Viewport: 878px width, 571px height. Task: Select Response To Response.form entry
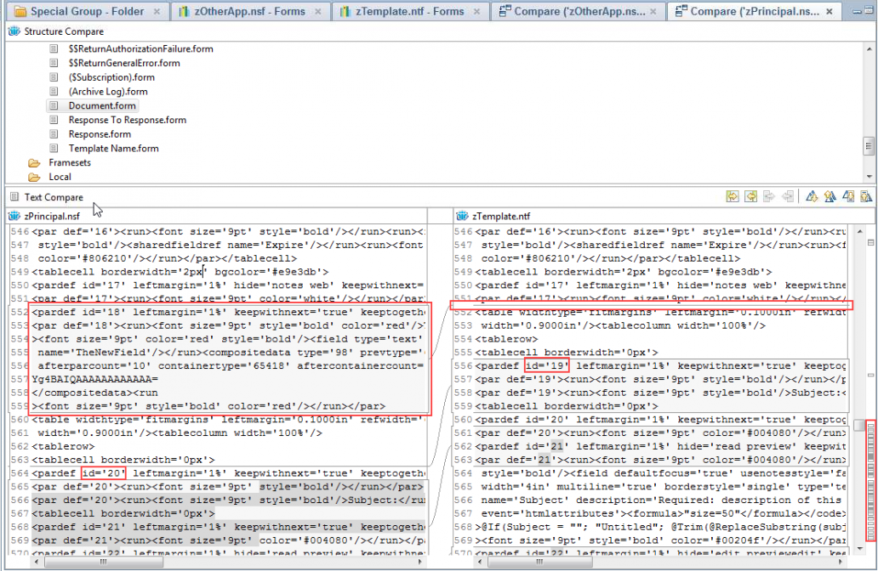tap(127, 120)
